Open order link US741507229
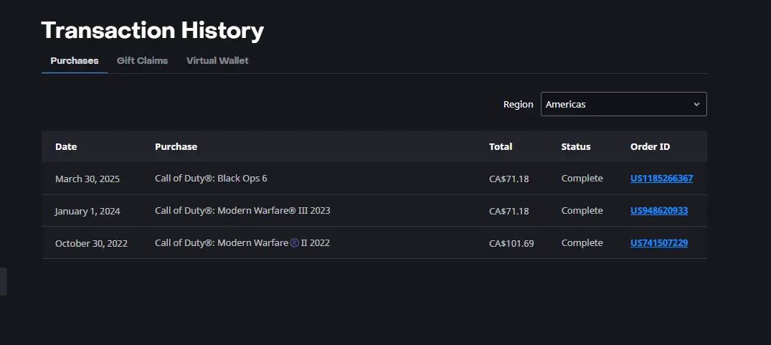Image resolution: width=771 pixels, height=345 pixels. tap(659, 242)
